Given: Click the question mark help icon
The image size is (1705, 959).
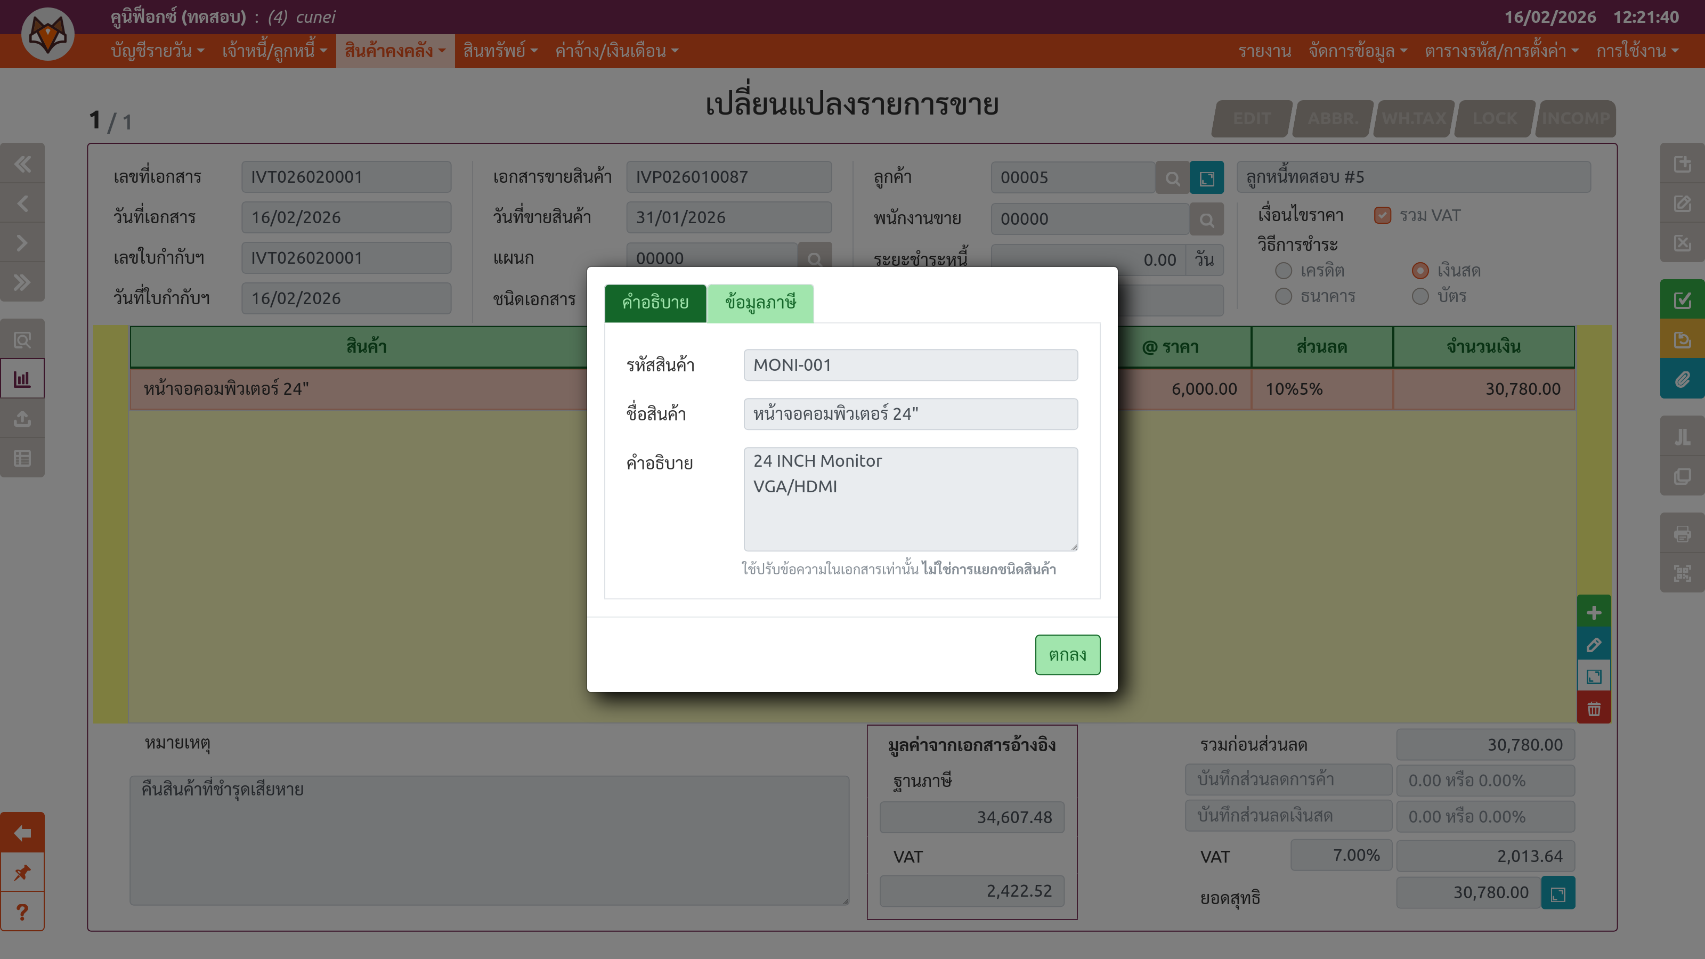Looking at the screenshot, I should tap(22, 912).
